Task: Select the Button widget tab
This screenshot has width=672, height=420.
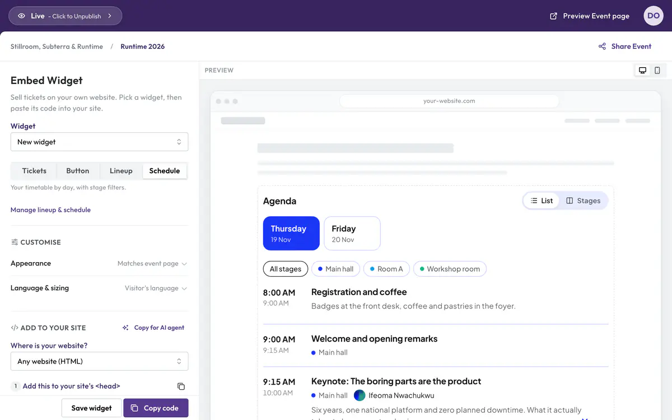Action: [78, 171]
